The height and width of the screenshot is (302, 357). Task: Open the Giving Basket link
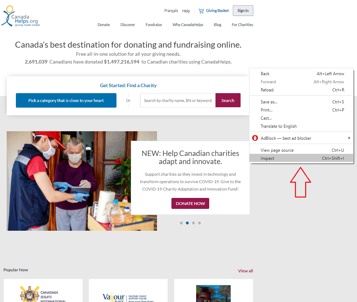pyautogui.click(x=217, y=11)
